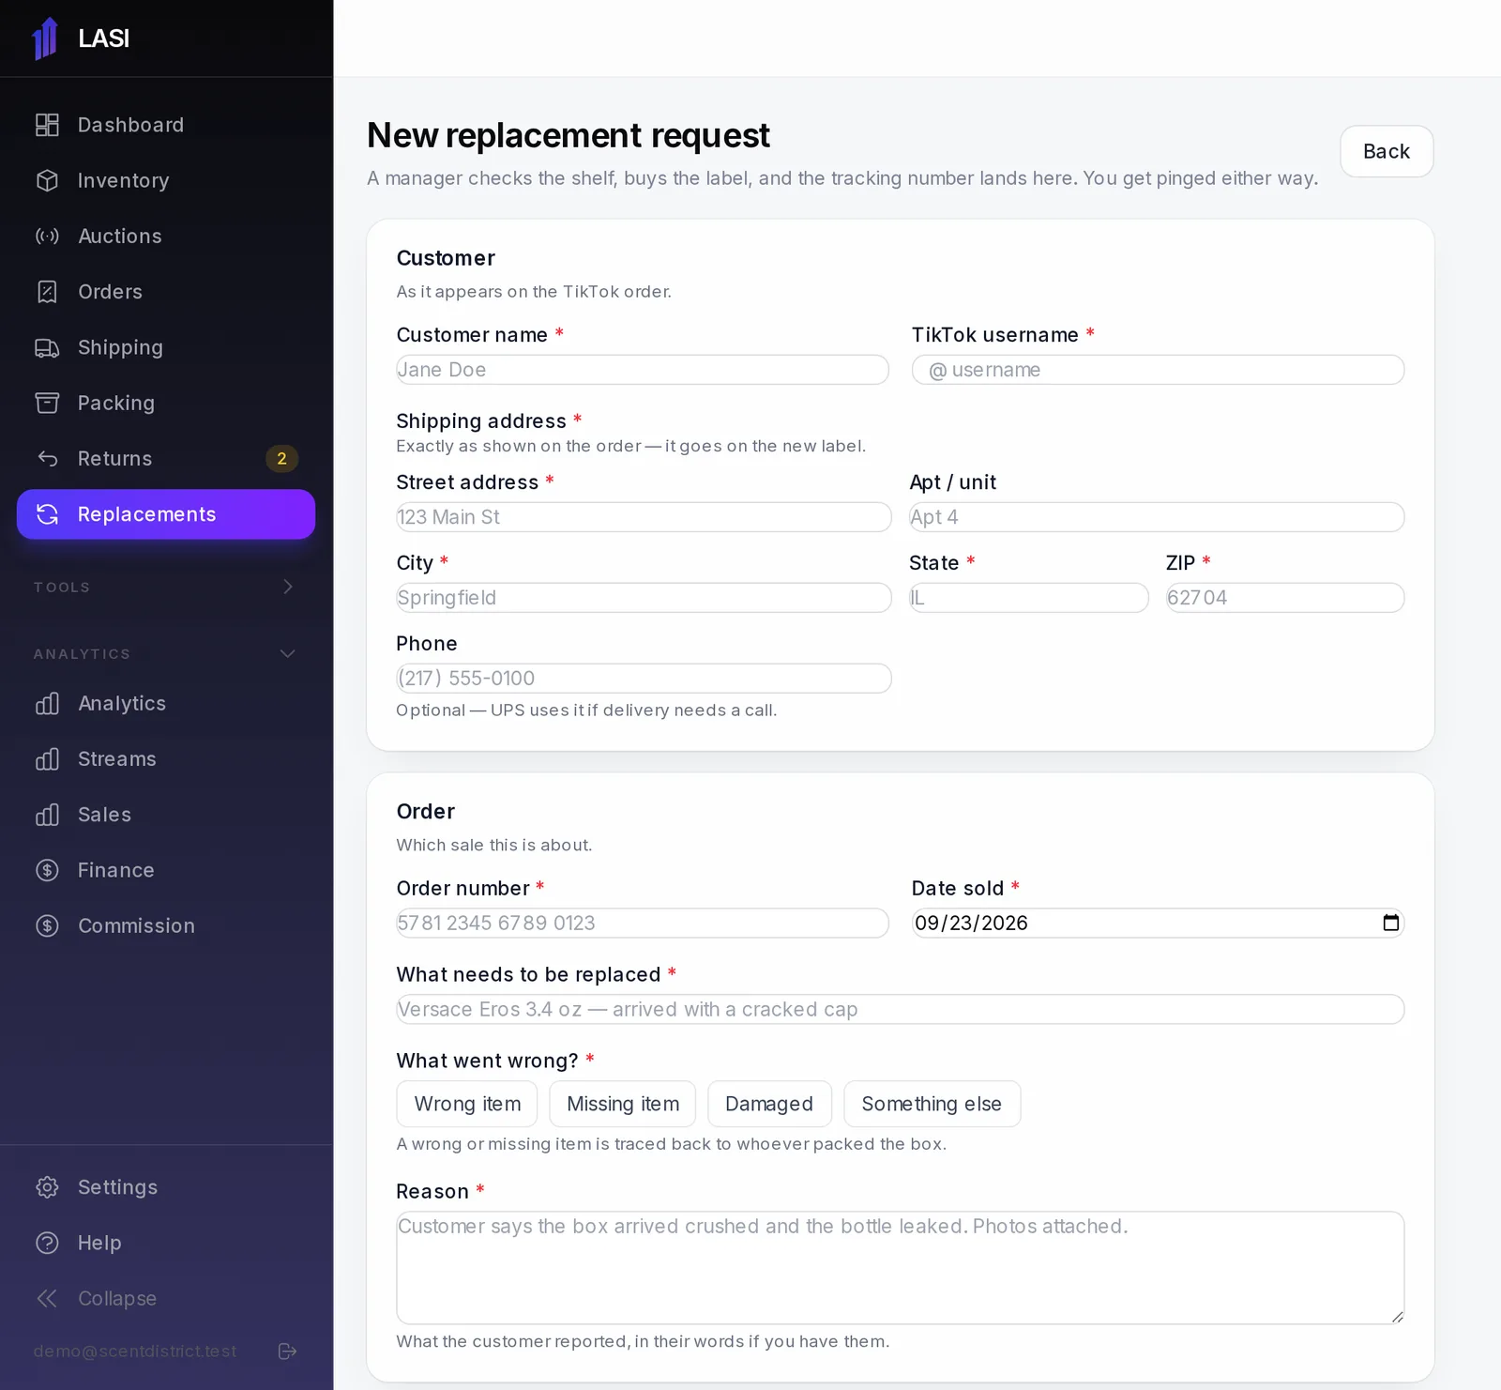Screen dimensions: 1501x1390
Task: Click into the Apt / unit field
Action: (1157, 517)
